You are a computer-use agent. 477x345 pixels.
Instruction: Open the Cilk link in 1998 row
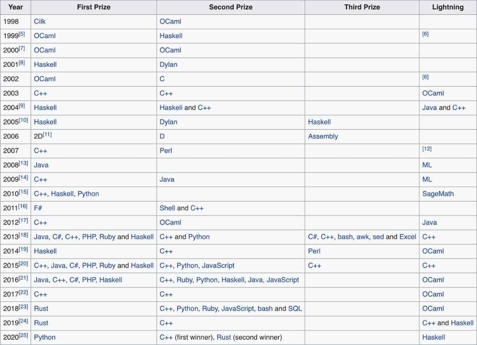point(40,21)
